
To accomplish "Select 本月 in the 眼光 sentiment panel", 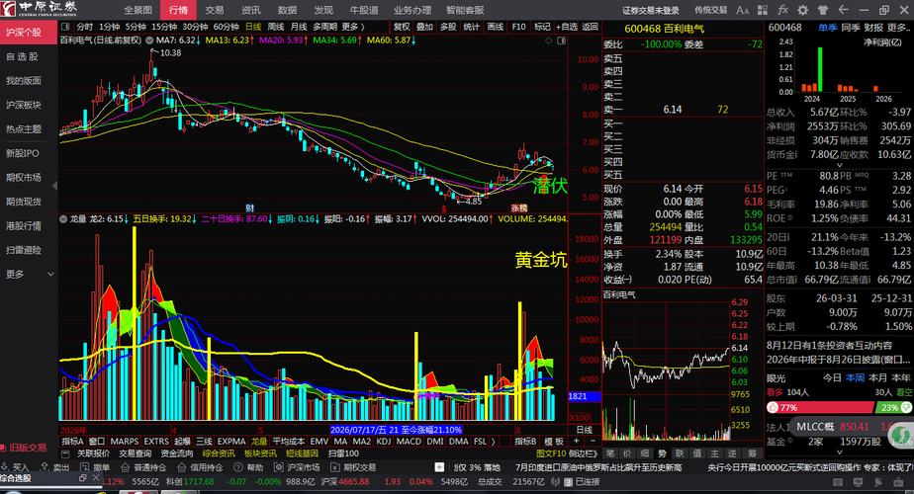I will coord(877,377).
